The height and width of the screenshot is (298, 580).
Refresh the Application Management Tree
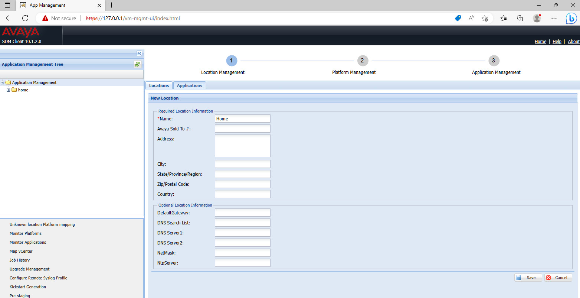coord(138,64)
